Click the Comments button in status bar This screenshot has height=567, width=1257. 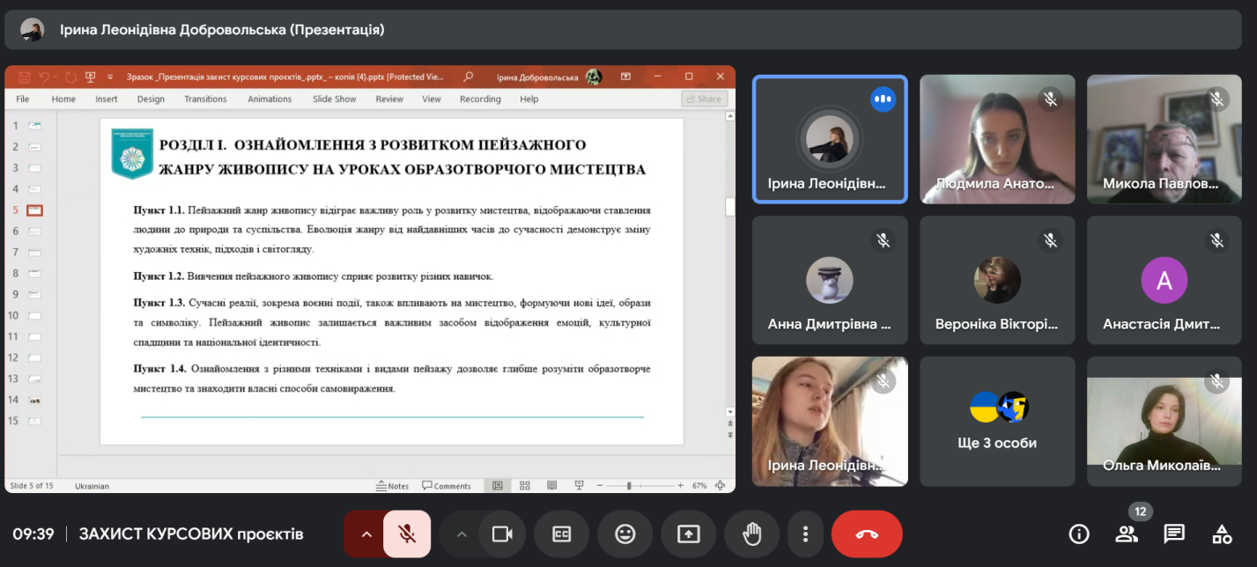447,486
